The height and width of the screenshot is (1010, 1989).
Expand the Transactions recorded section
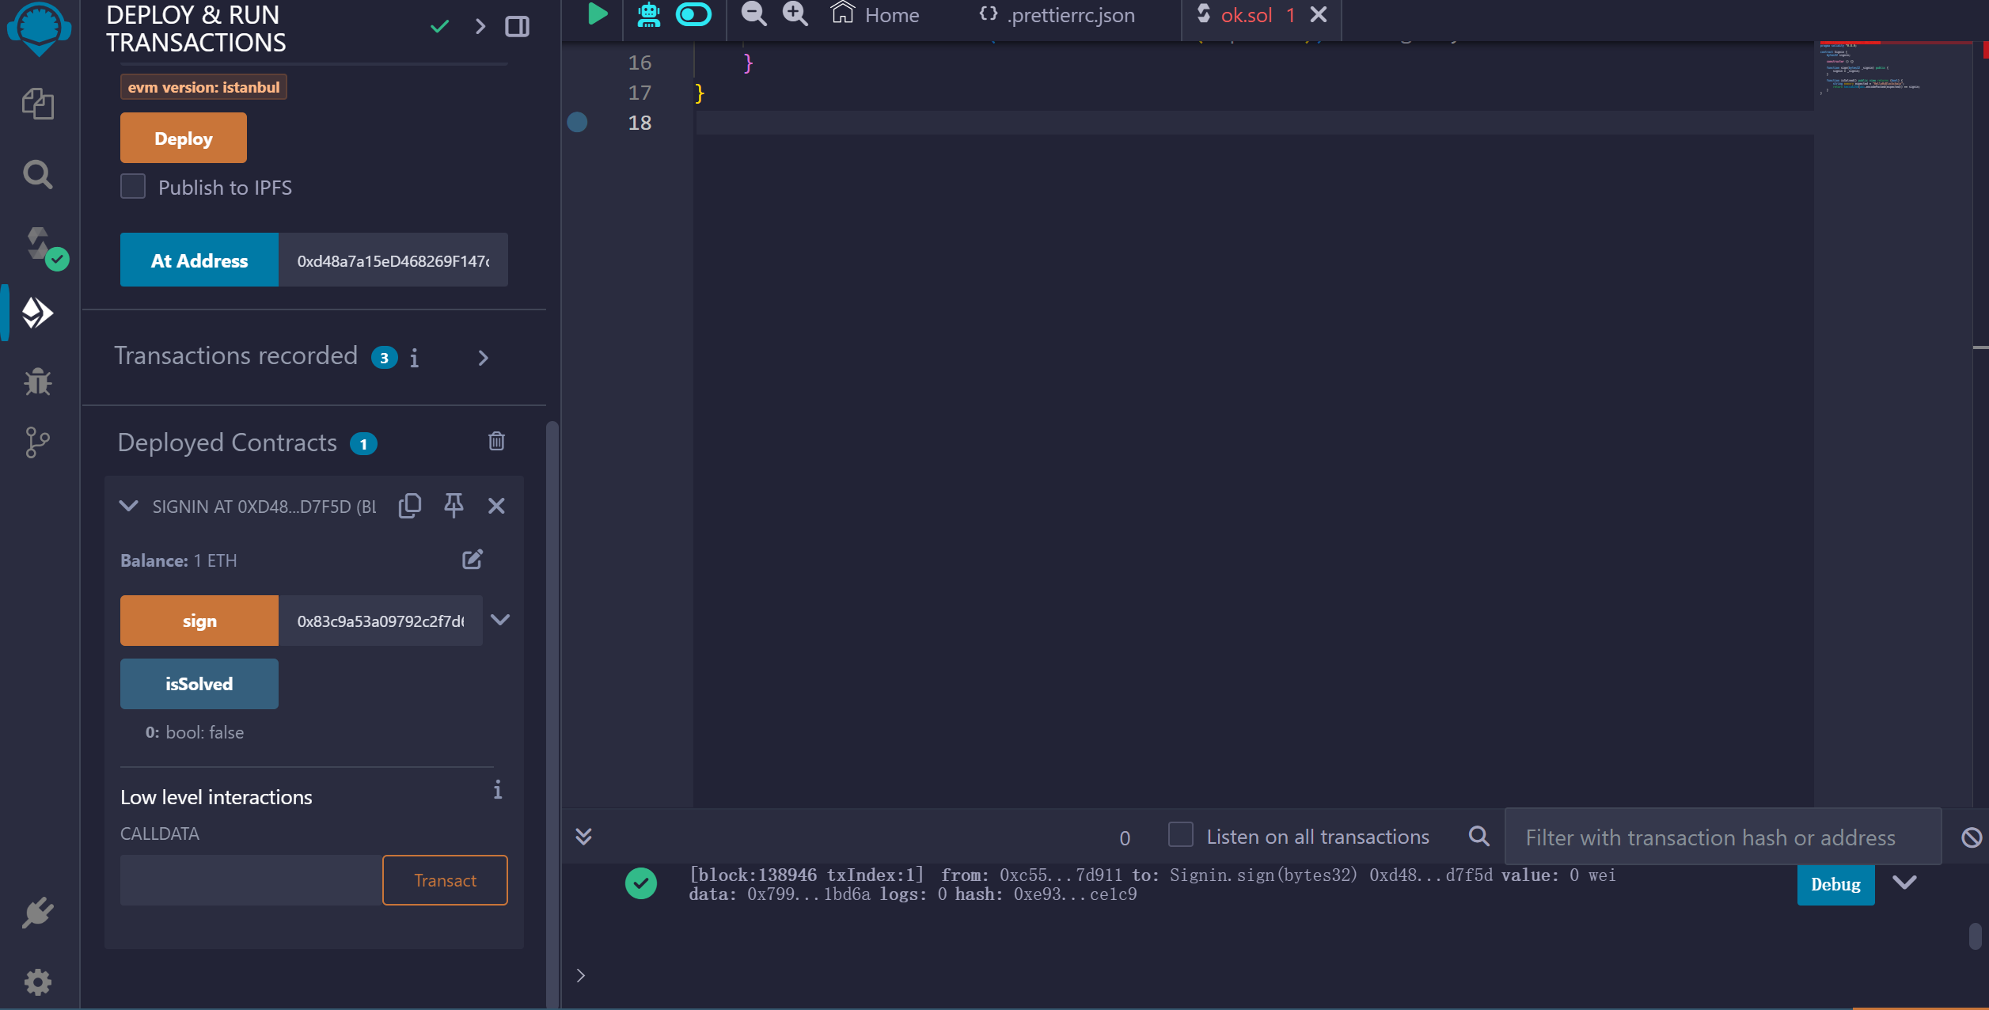pyautogui.click(x=484, y=359)
